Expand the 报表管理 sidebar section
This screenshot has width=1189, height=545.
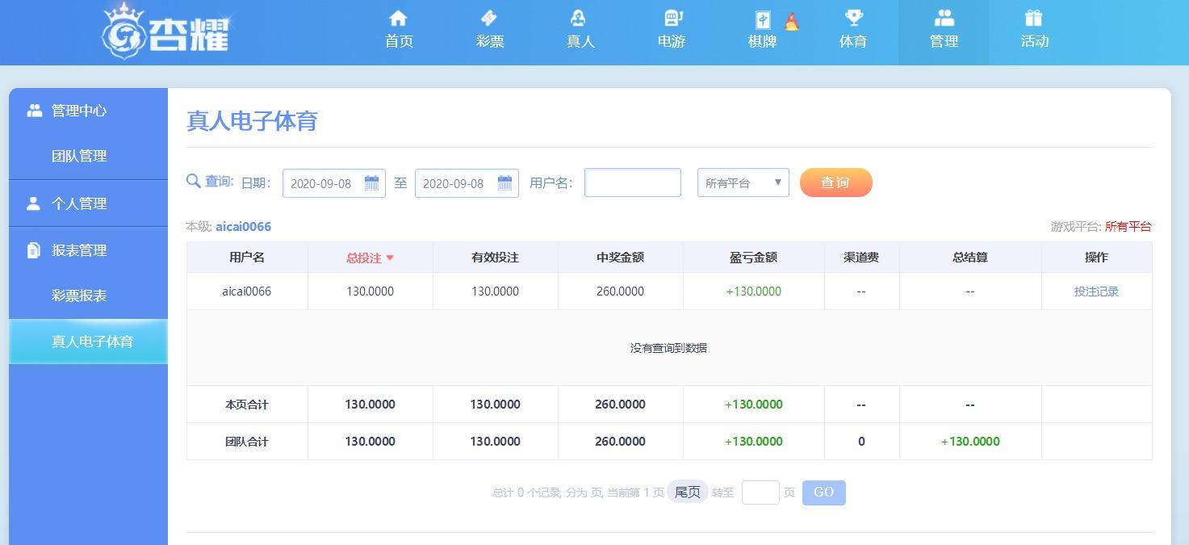(88, 250)
